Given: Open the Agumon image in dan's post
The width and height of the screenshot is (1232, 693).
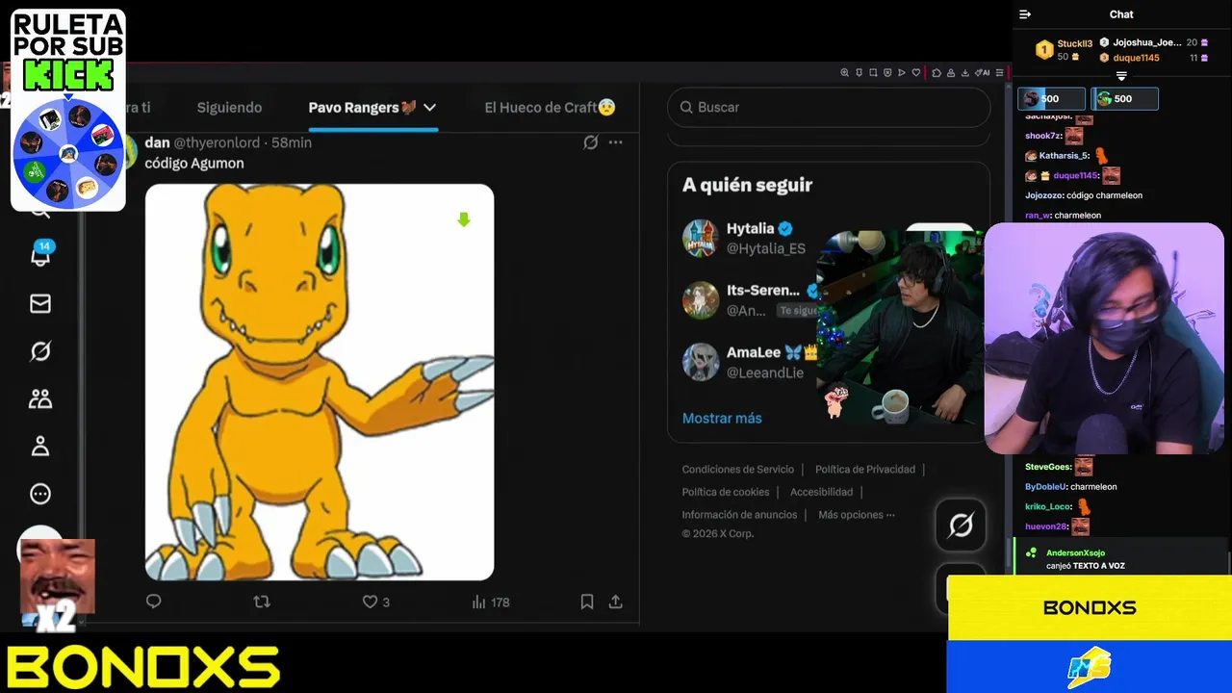Looking at the screenshot, I should click(x=320, y=382).
